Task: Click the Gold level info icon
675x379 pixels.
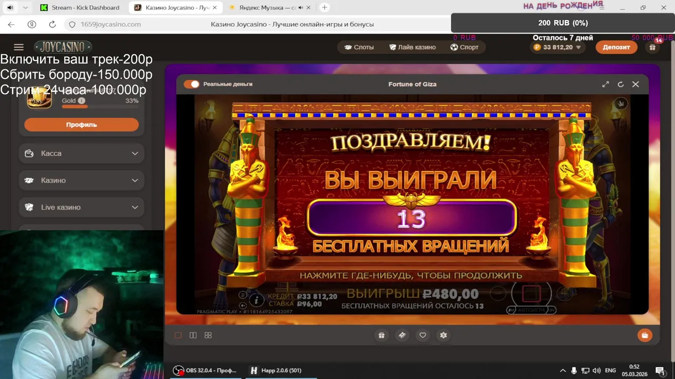Action: (81, 101)
